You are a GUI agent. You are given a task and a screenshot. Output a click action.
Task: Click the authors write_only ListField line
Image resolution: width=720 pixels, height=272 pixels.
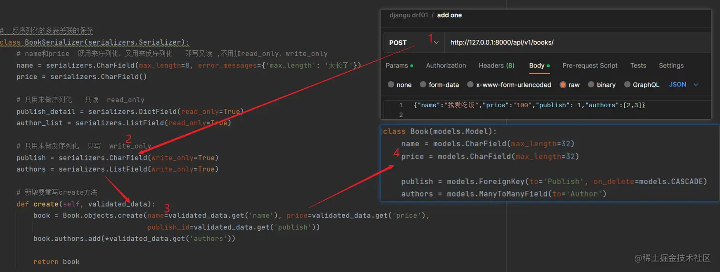[x=117, y=169]
